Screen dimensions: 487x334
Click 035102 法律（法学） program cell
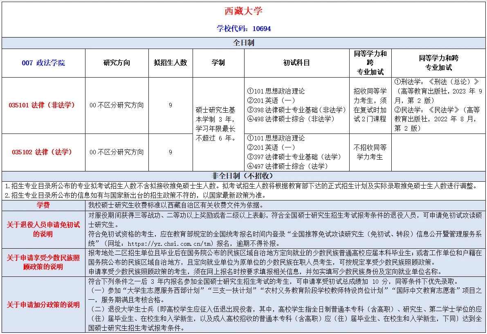43,152
